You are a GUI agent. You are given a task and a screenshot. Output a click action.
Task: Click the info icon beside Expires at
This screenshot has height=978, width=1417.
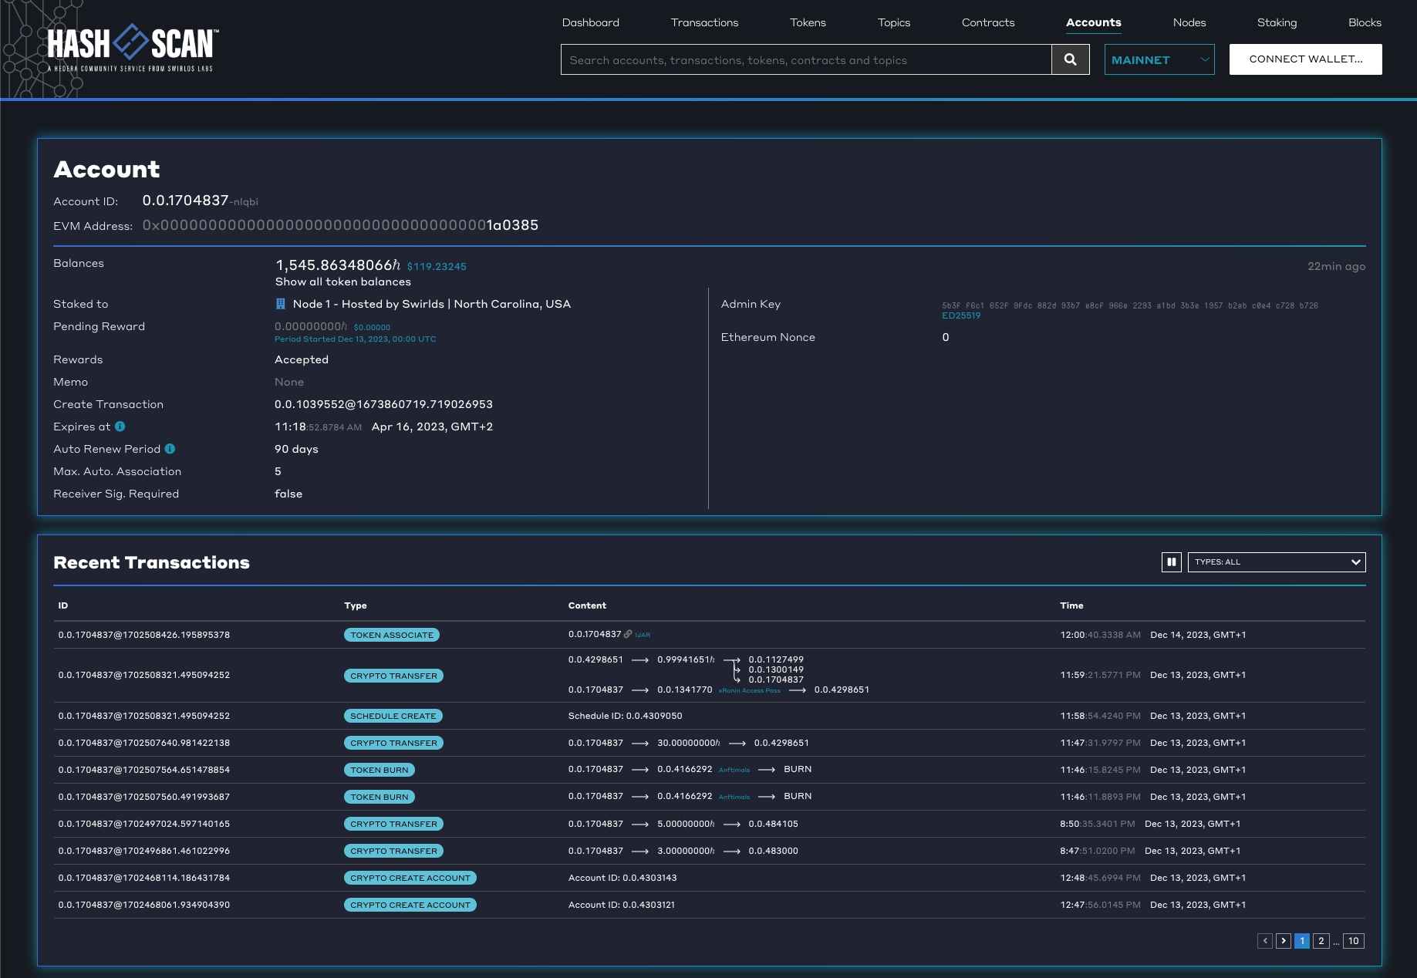tap(120, 427)
